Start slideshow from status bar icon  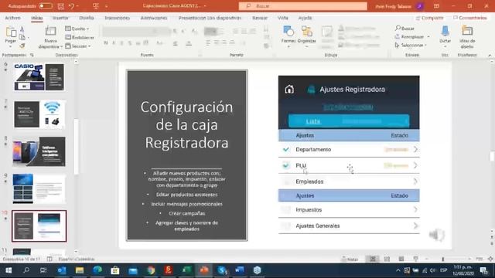coord(415,259)
